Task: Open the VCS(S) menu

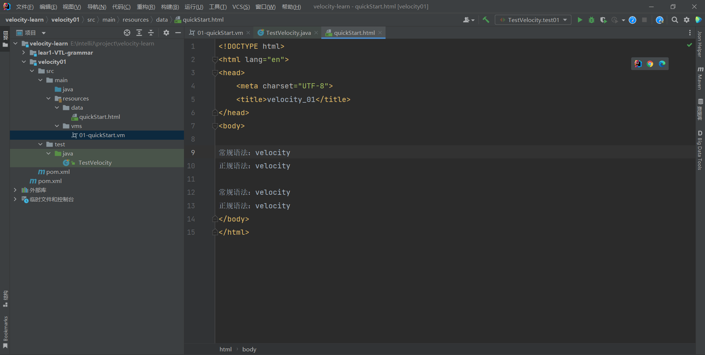Action: [x=241, y=7]
